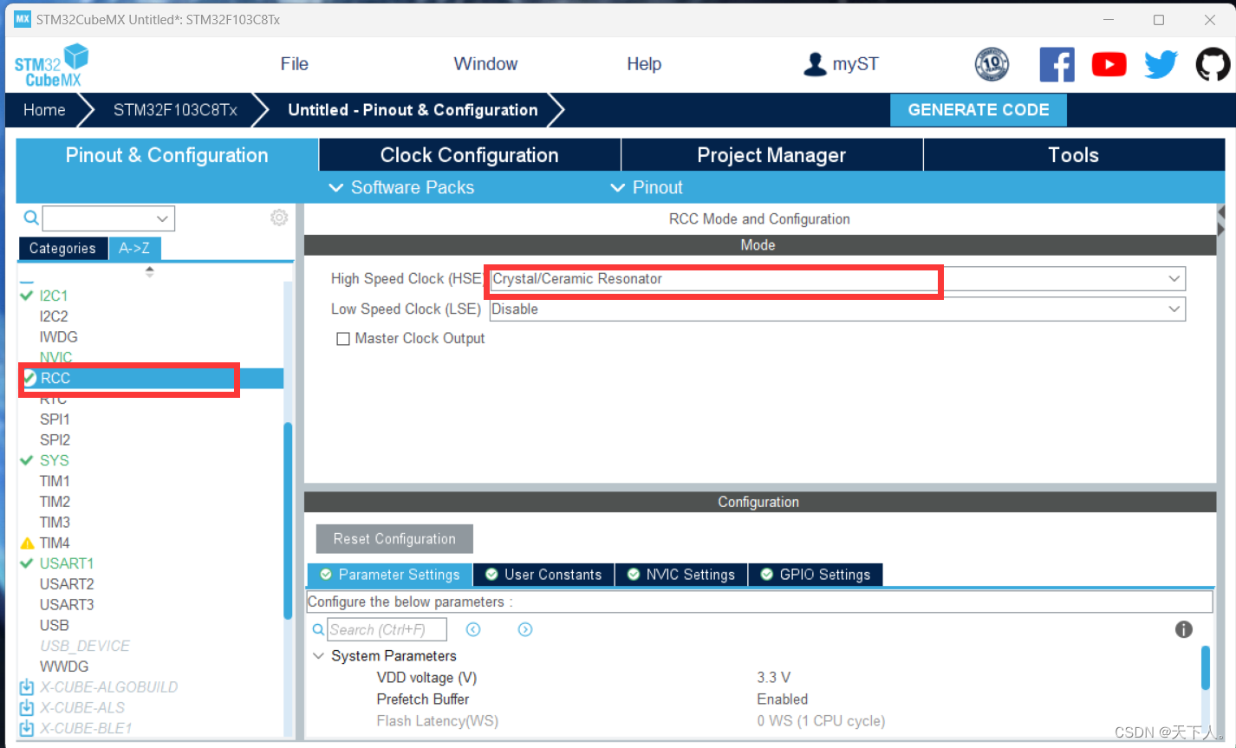Go to the previous parameter search result arrow

click(473, 629)
